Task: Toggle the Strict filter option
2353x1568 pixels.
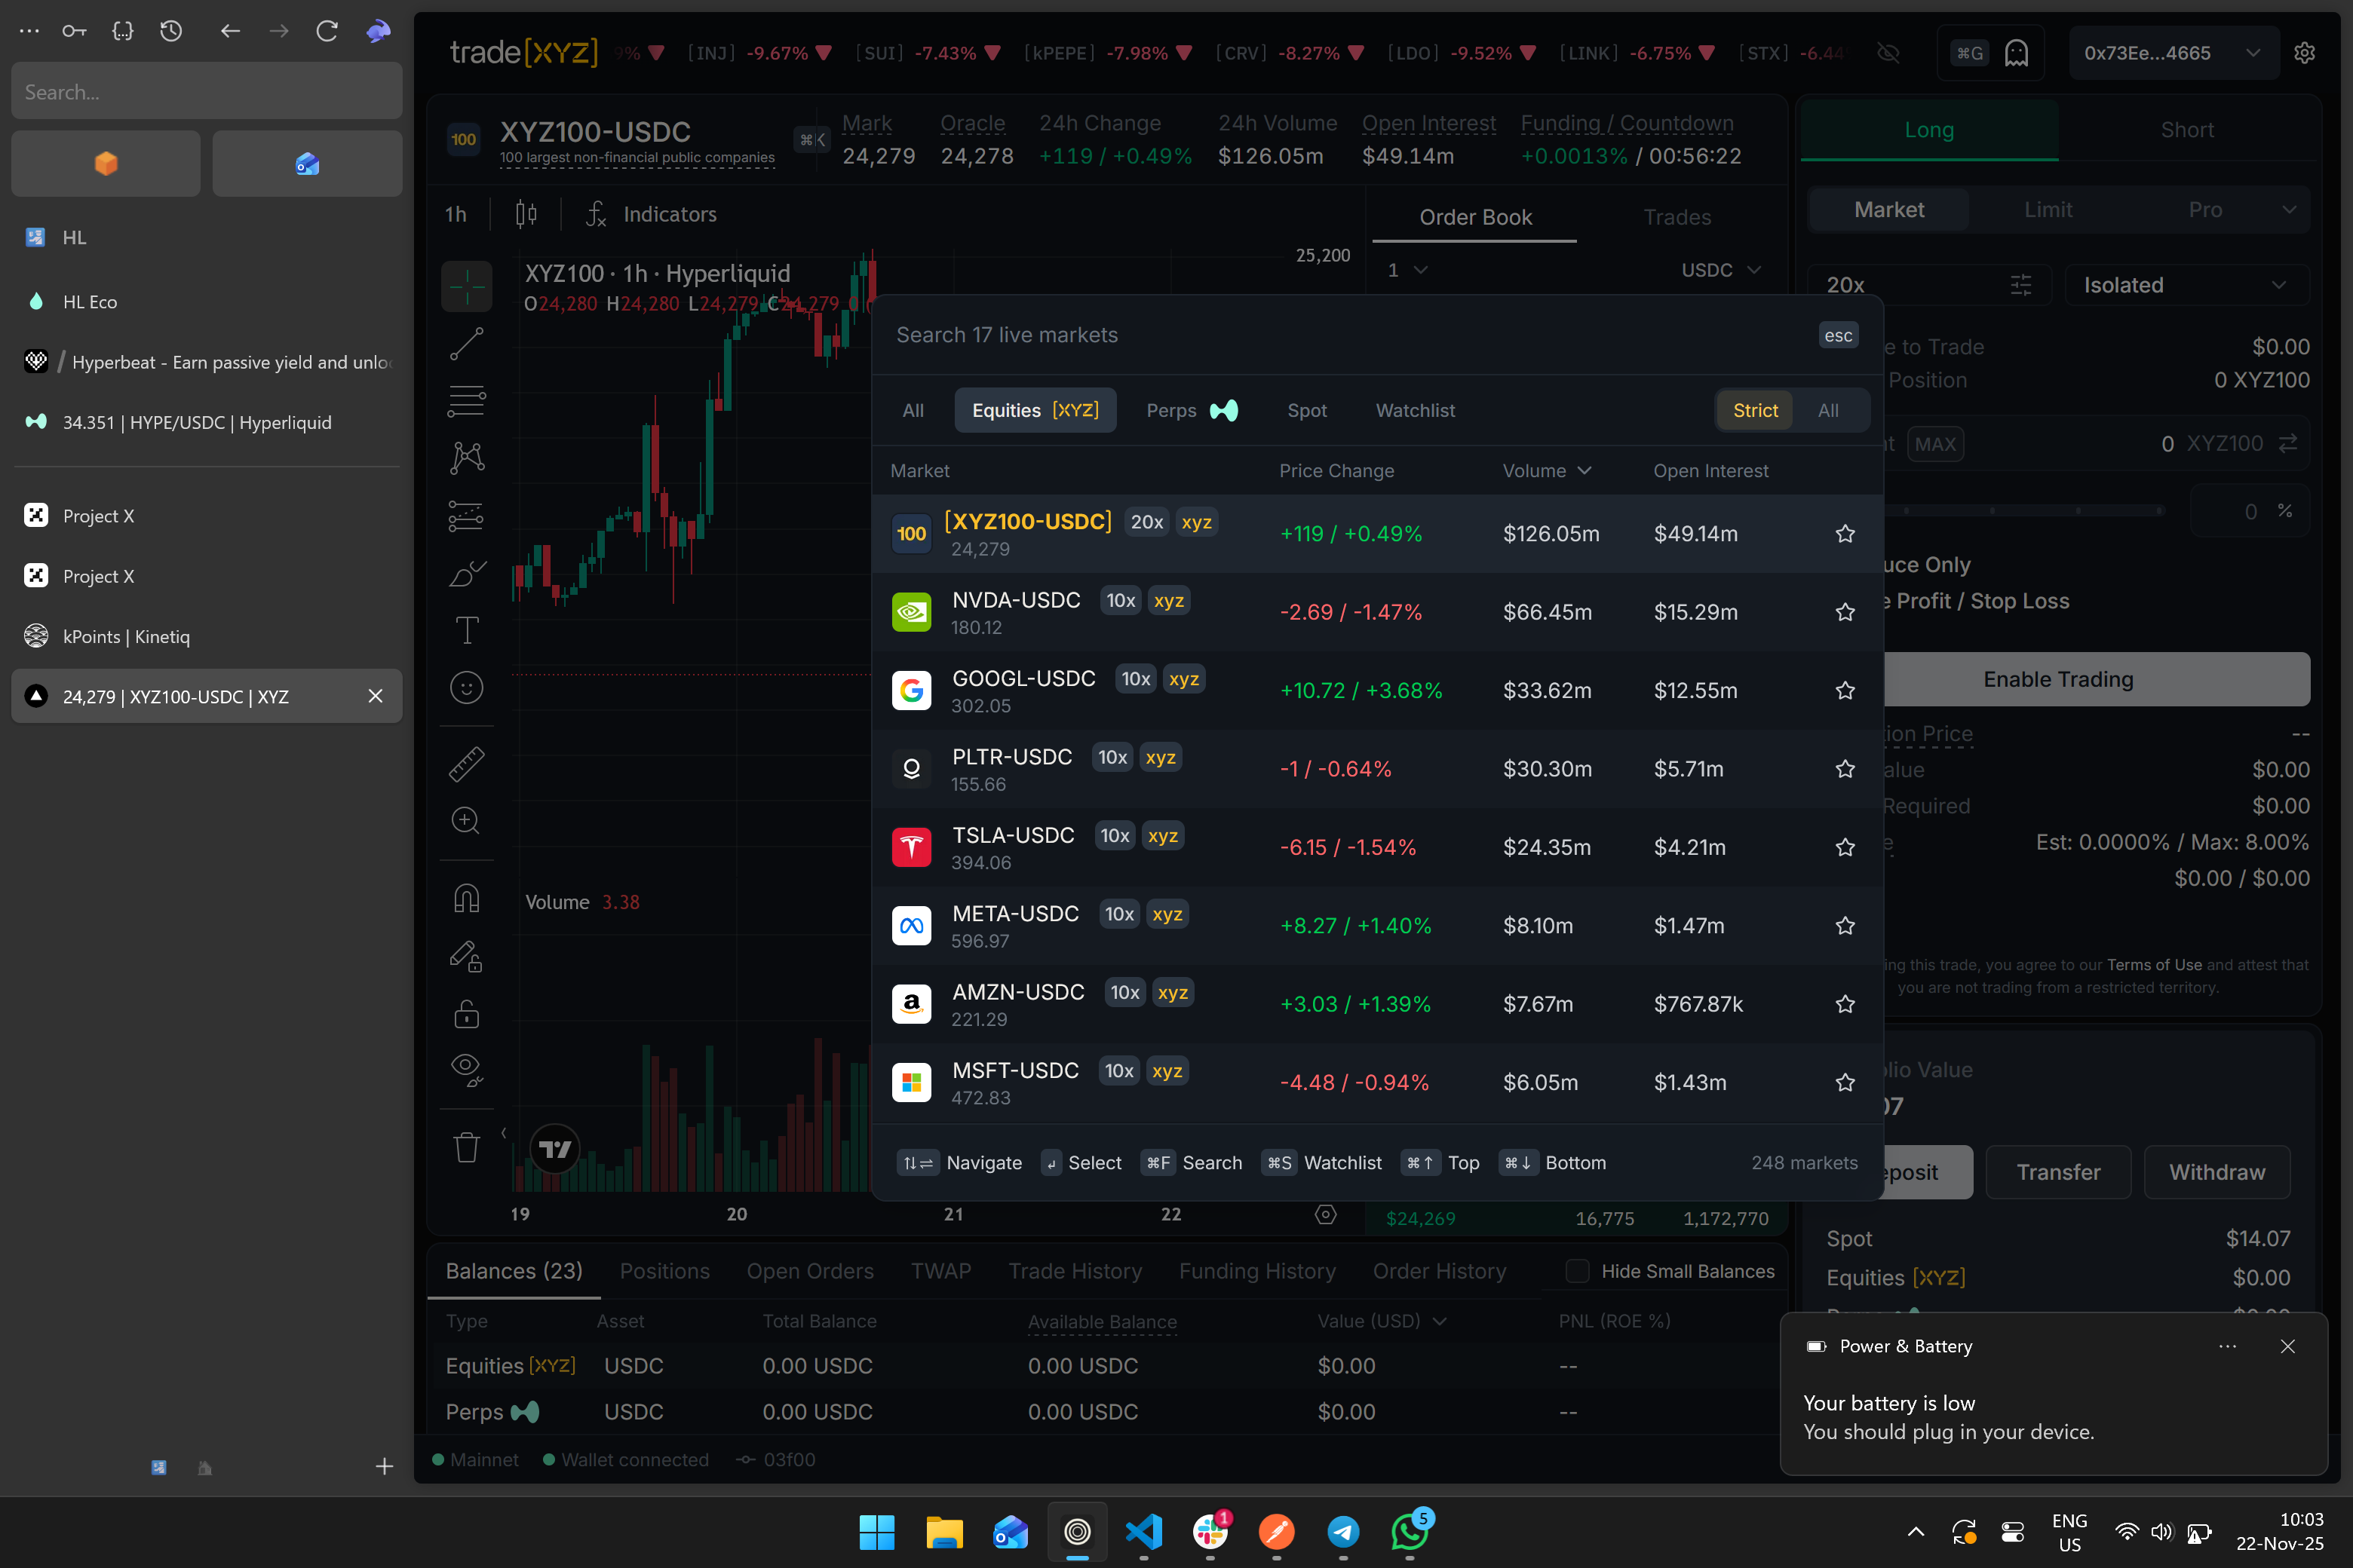Action: [x=1755, y=410]
